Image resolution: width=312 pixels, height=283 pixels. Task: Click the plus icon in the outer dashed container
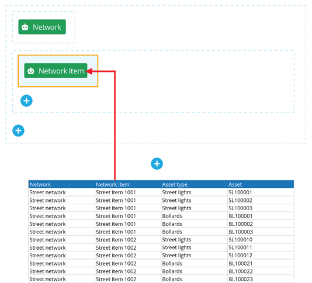pyautogui.click(x=19, y=131)
